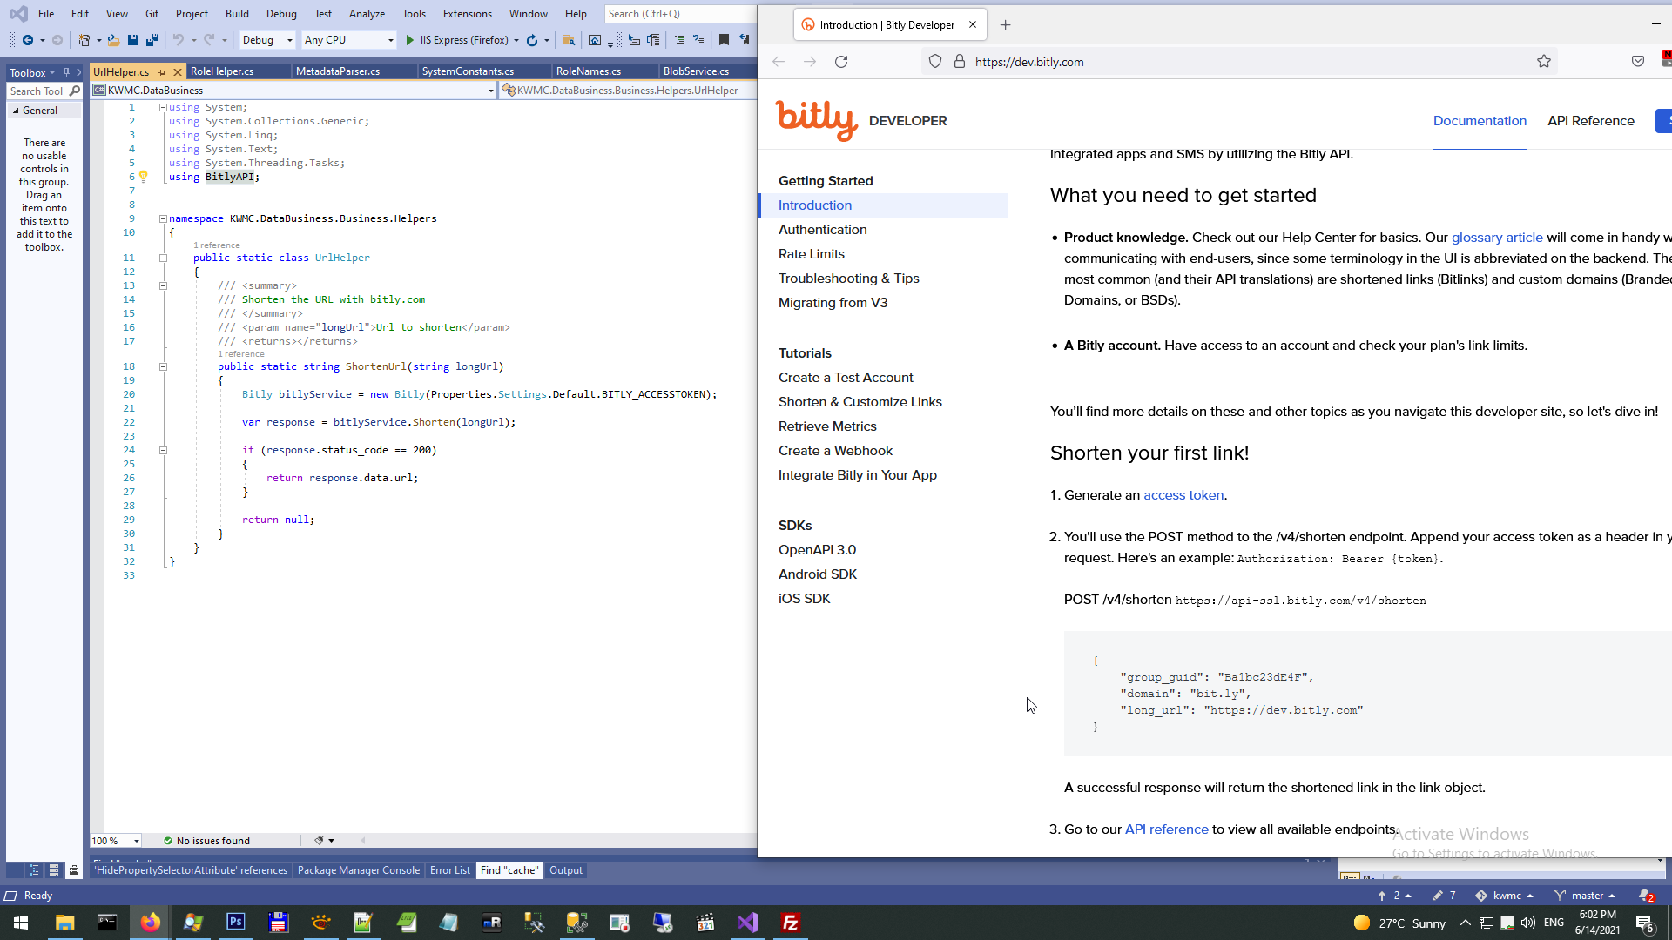Collapse the namespace code region
Image resolution: width=1672 pixels, height=940 pixels.
tap(163, 219)
